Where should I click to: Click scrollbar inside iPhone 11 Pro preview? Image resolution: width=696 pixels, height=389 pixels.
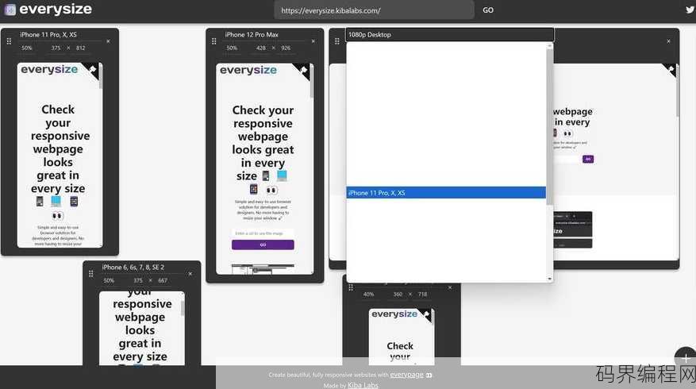[x=101, y=77]
